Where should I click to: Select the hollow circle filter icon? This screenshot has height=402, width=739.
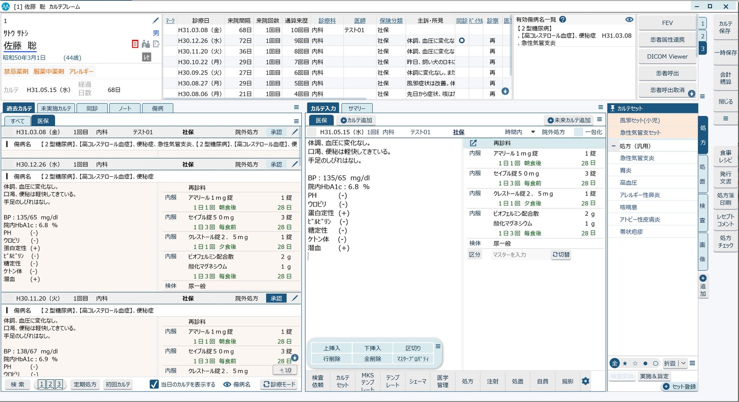655,363
